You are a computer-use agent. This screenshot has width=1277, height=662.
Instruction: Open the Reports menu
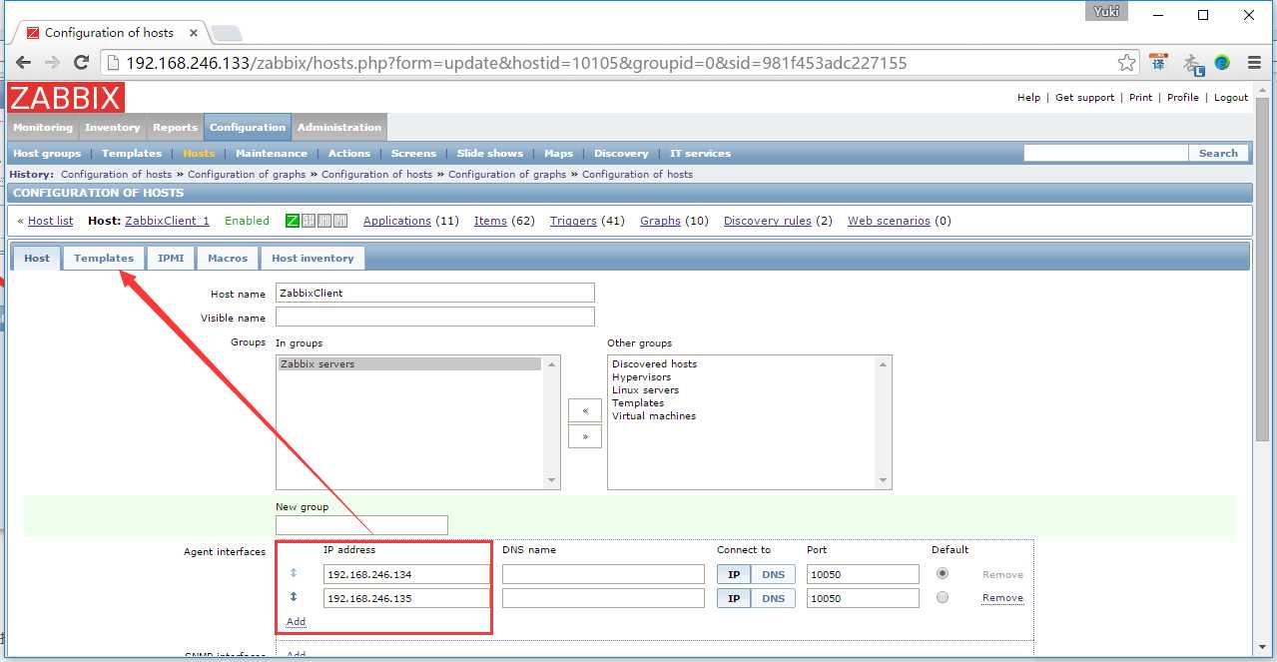[x=175, y=127]
